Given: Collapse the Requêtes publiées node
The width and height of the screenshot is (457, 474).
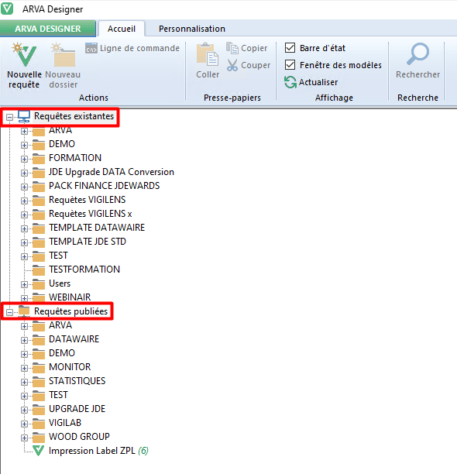Looking at the screenshot, I should (9, 312).
